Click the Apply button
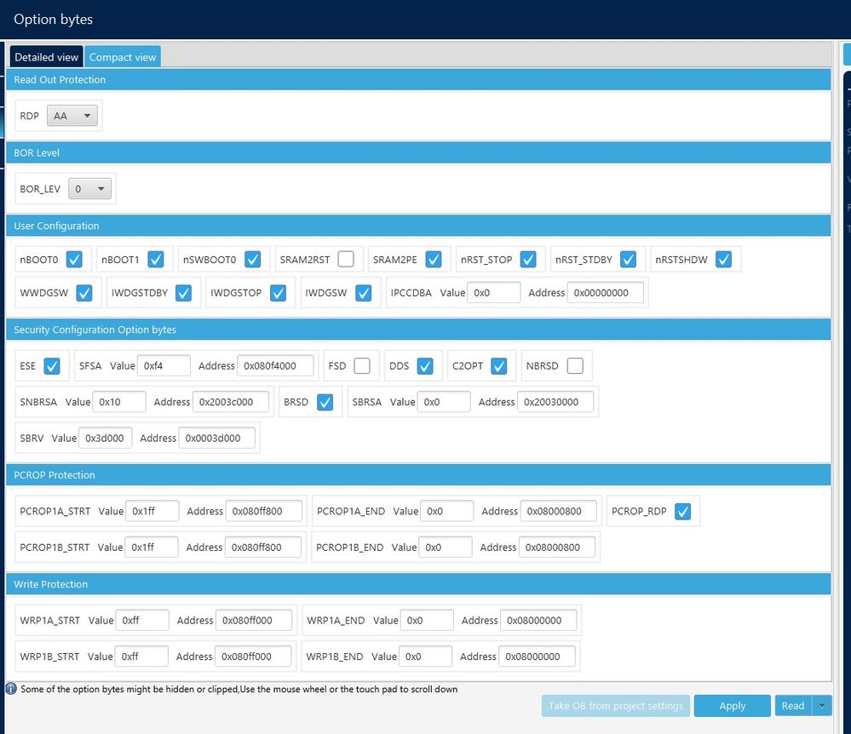The image size is (851, 734). click(732, 706)
